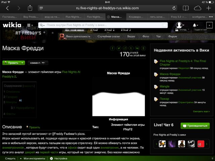Submit search with arrow button
The image size is (215, 161).
point(165,25)
